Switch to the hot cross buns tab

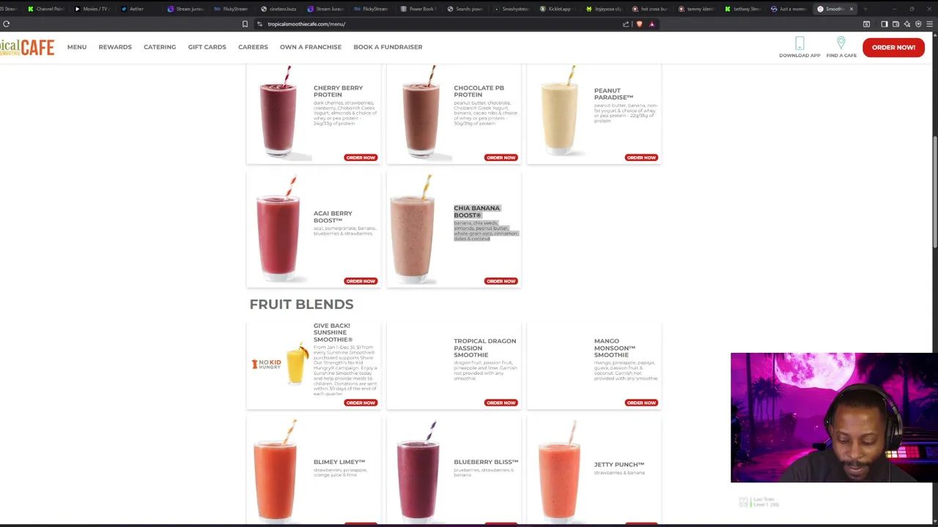pyautogui.click(x=650, y=9)
